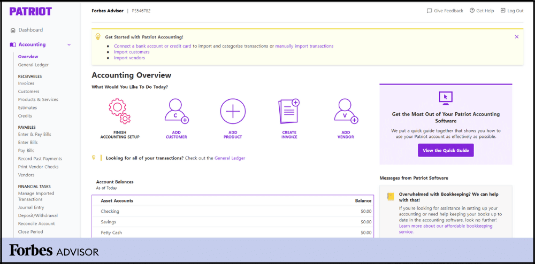Click the Add Product plus icon
Screen dimensions: 535x264
click(233, 111)
